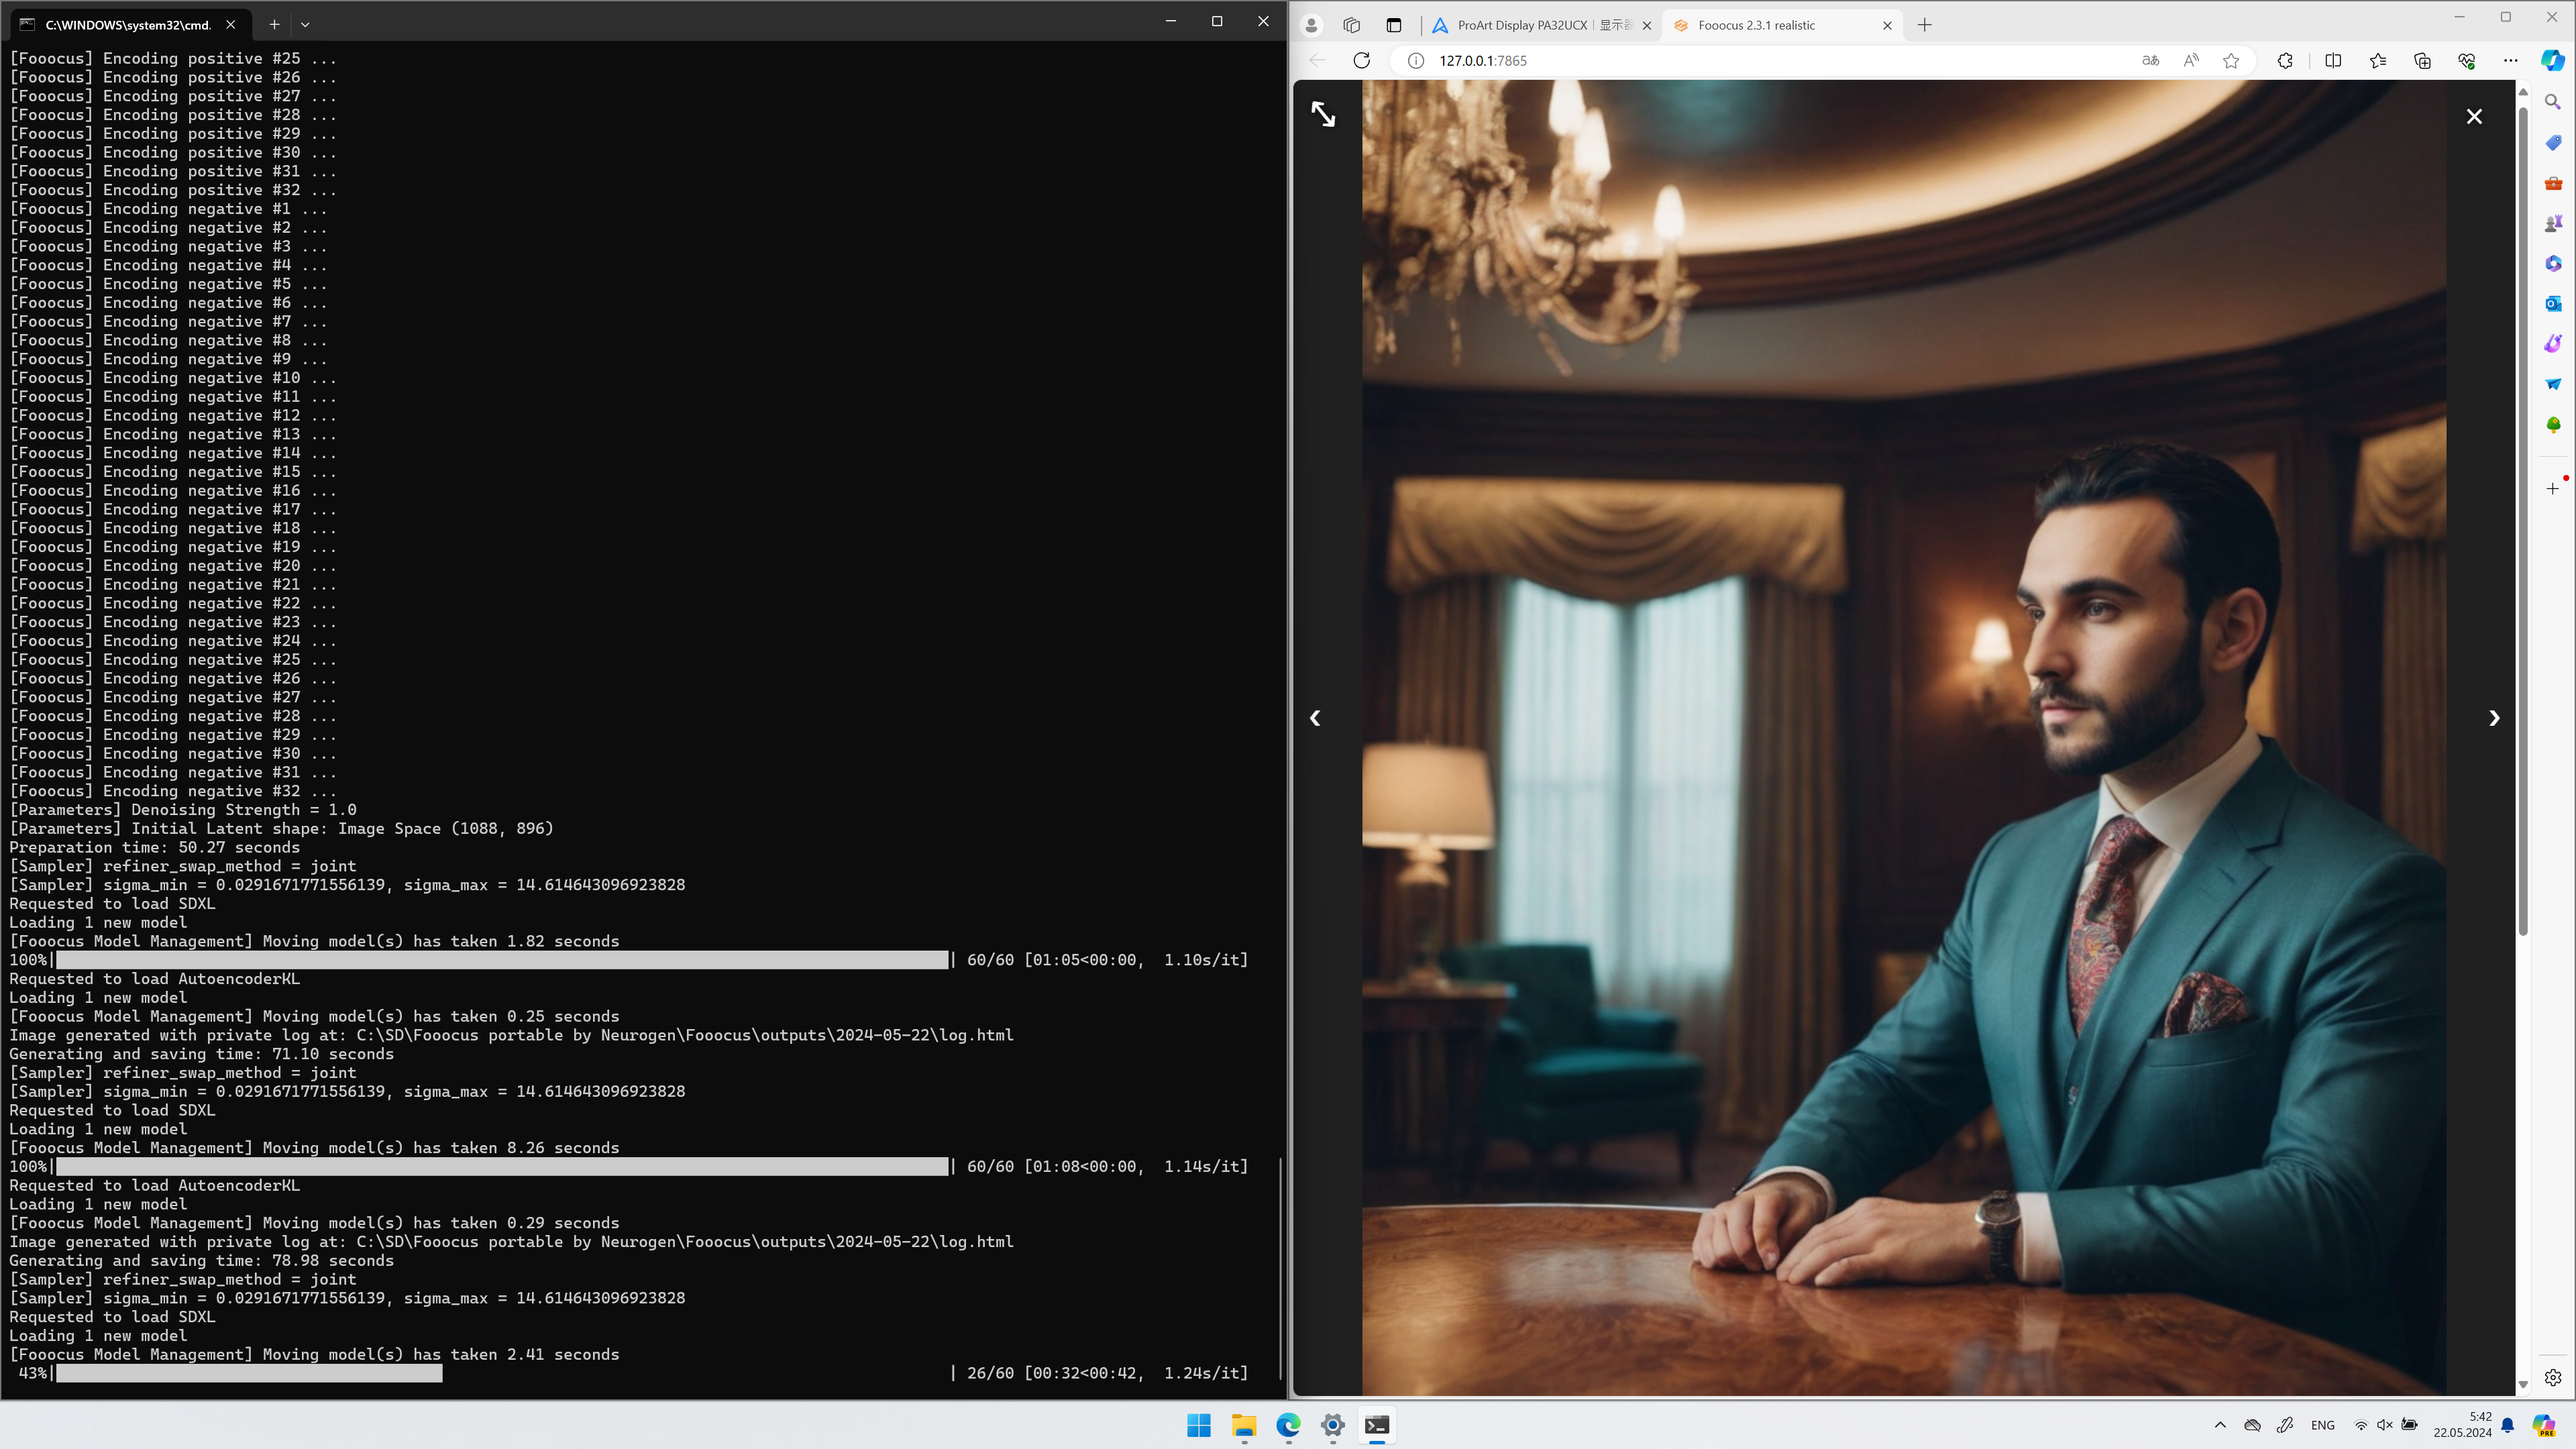Open Edge sidebar Microsoft 365 icon
Viewport: 2576px width, 1449px height.
click(x=2553, y=263)
